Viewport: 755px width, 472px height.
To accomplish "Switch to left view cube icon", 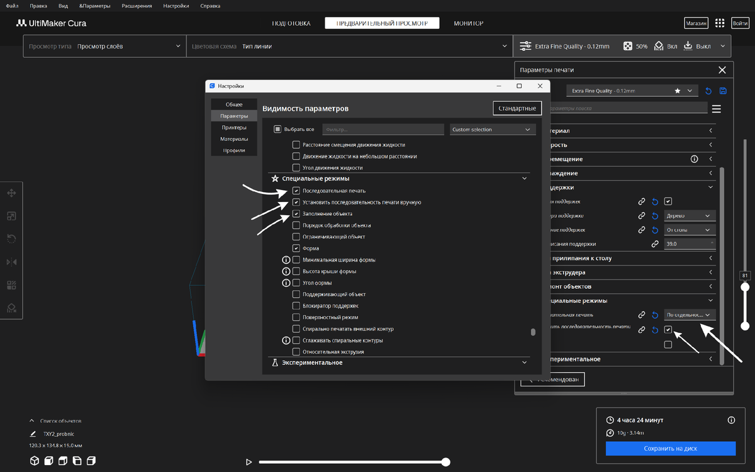I will point(77,461).
